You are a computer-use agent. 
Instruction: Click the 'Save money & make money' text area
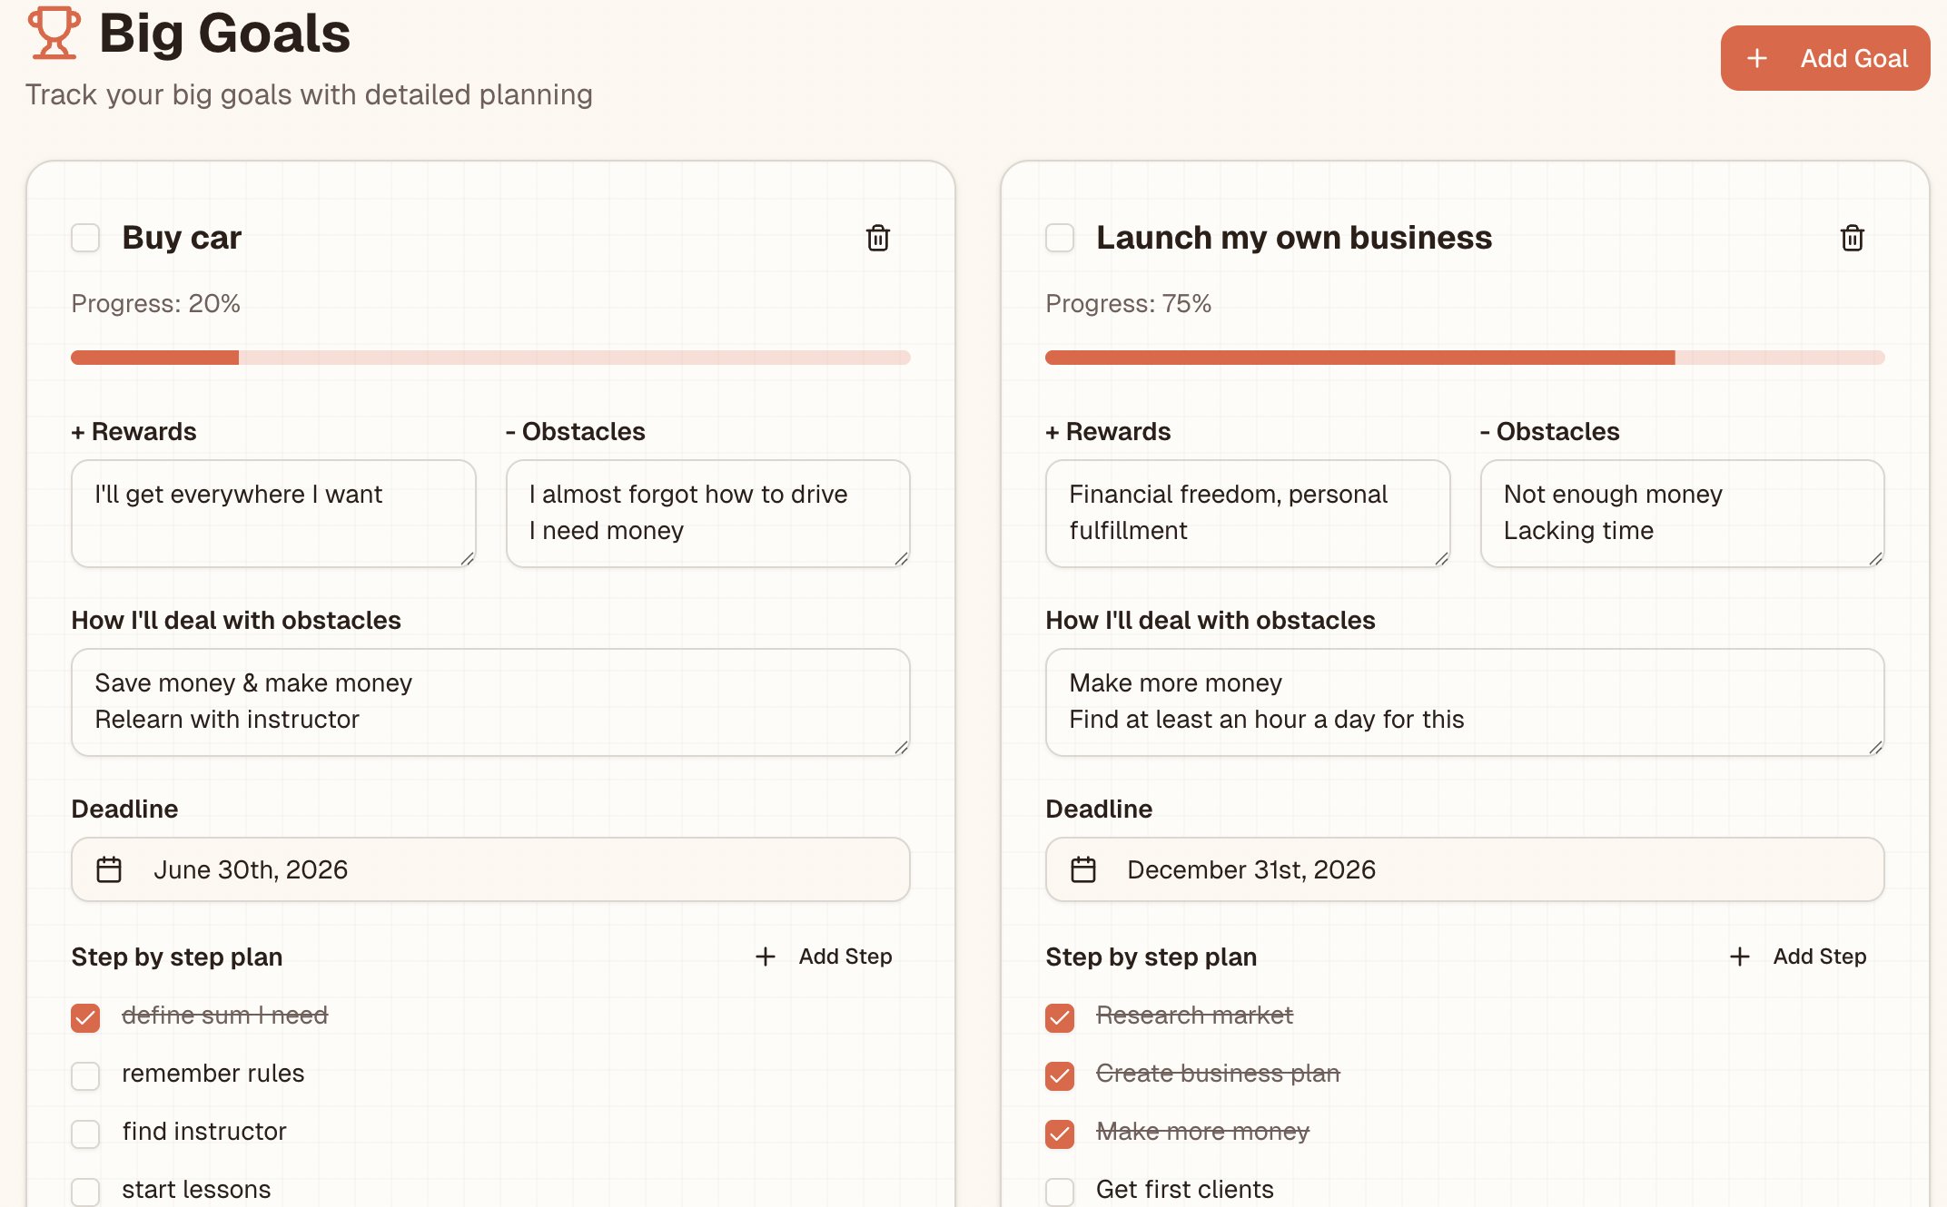[x=490, y=702]
